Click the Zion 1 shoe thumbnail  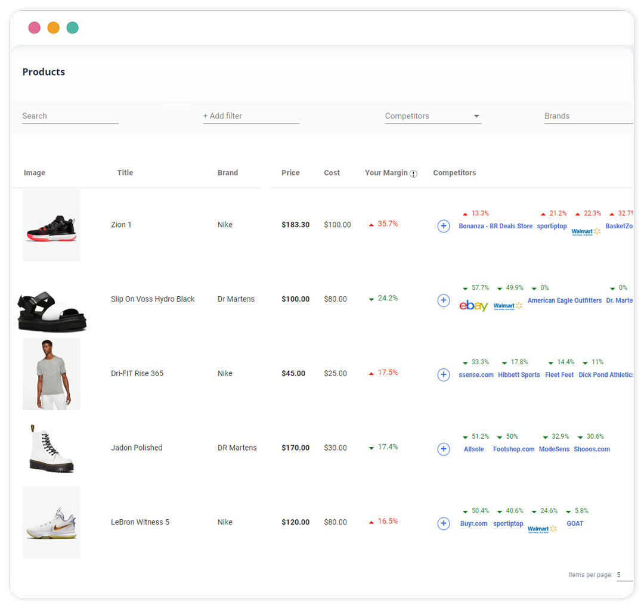[x=51, y=225]
